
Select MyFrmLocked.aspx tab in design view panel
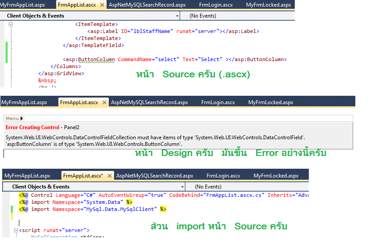[x=271, y=102]
